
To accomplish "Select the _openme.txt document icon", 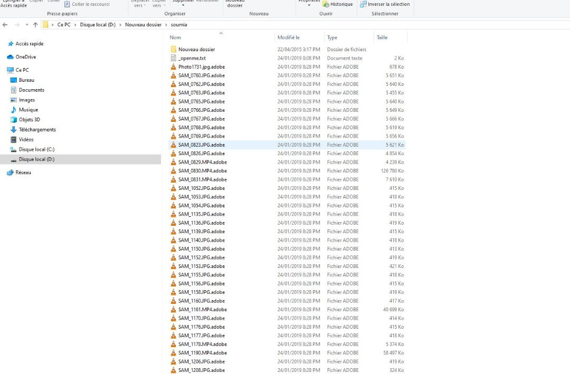I will (174, 58).
